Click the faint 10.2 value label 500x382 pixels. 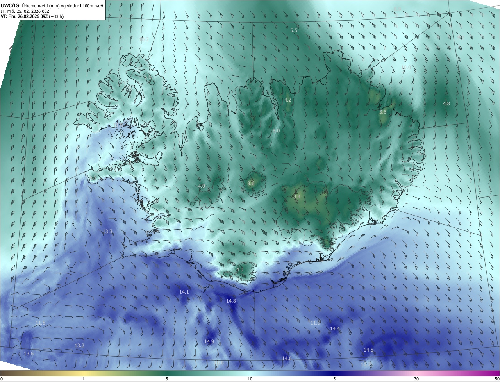coord(144,40)
